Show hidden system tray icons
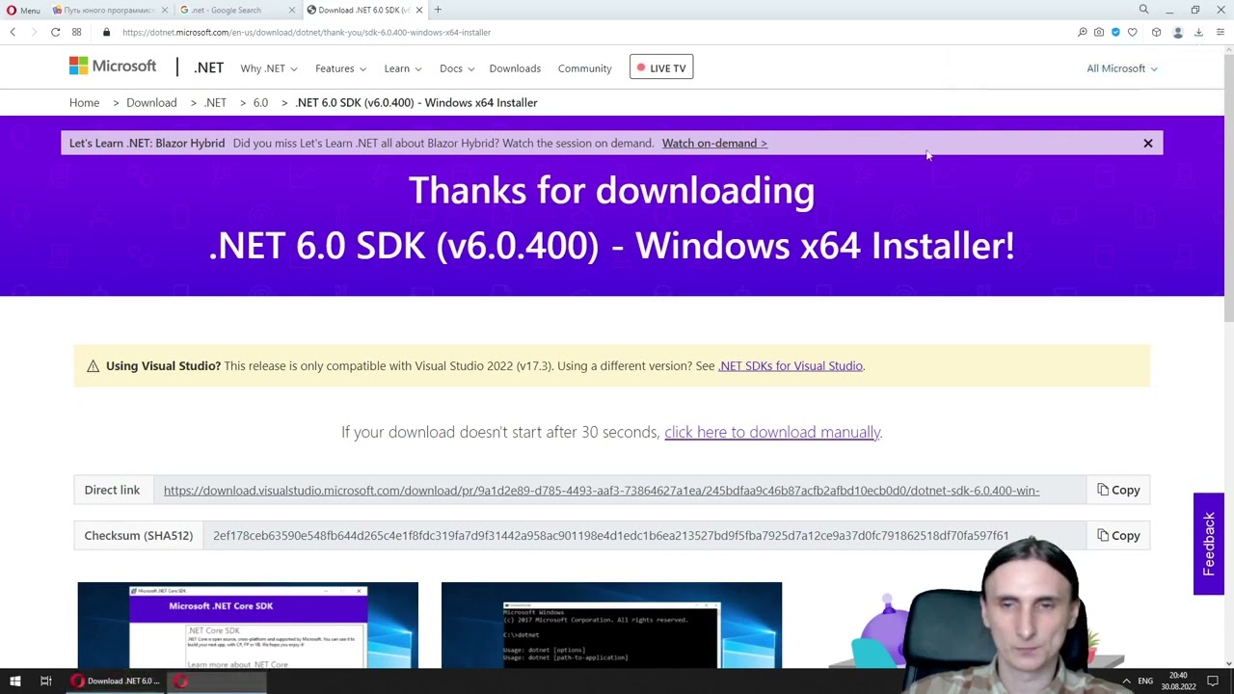This screenshot has width=1234, height=694. (1126, 681)
